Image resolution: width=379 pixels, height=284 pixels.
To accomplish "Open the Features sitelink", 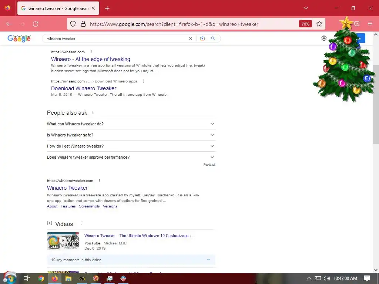I will pyautogui.click(x=68, y=206).
